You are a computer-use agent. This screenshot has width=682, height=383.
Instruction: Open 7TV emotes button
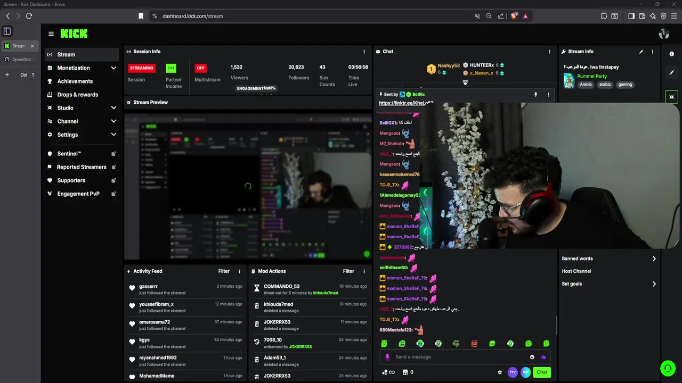513,372
